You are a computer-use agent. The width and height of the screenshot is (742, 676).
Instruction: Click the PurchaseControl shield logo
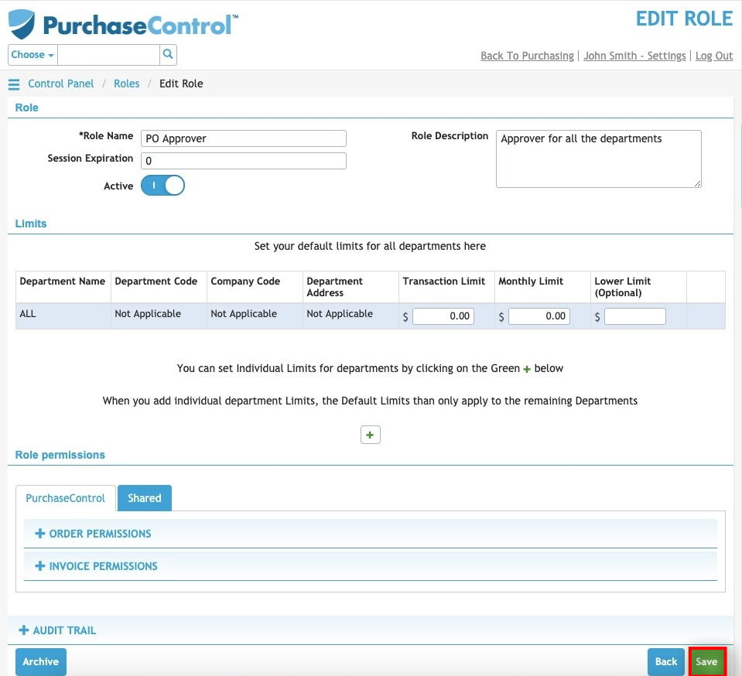[22, 24]
